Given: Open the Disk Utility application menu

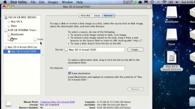Looking at the screenshot, I should pyautogui.click(x=19, y=2).
